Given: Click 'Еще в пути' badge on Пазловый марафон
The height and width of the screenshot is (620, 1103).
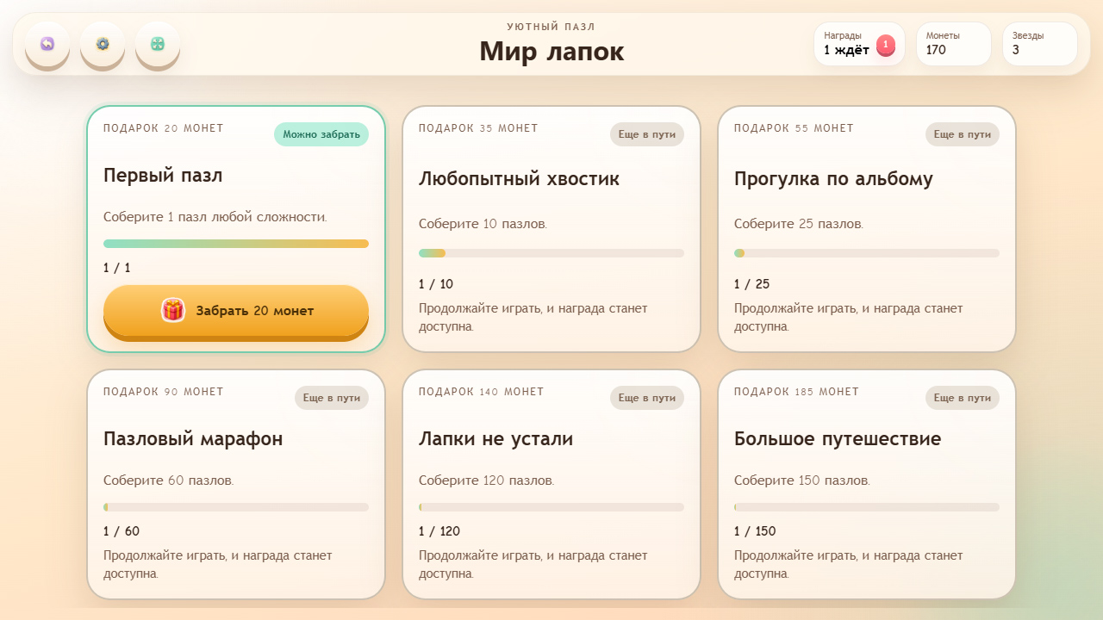Looking at the screenshot, I should [x=332, y=398].
